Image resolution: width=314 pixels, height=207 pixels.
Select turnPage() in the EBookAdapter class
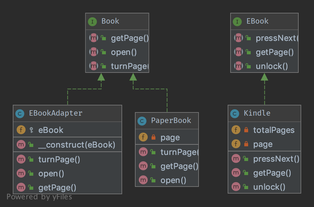tap(59, 159)
